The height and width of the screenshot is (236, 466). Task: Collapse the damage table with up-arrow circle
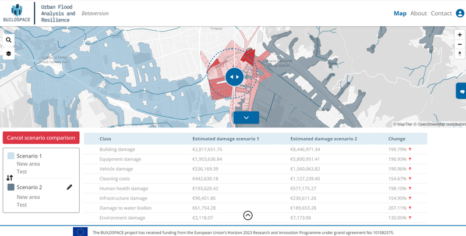248,215
